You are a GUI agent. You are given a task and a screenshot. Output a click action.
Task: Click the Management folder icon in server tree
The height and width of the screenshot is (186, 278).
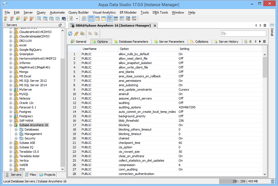coord(21,134)
